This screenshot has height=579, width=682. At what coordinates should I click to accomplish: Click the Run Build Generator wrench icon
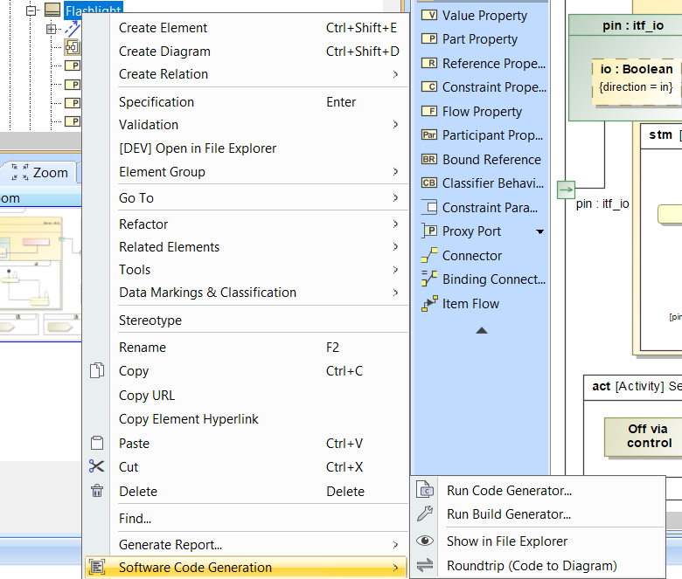pos(425,514)
